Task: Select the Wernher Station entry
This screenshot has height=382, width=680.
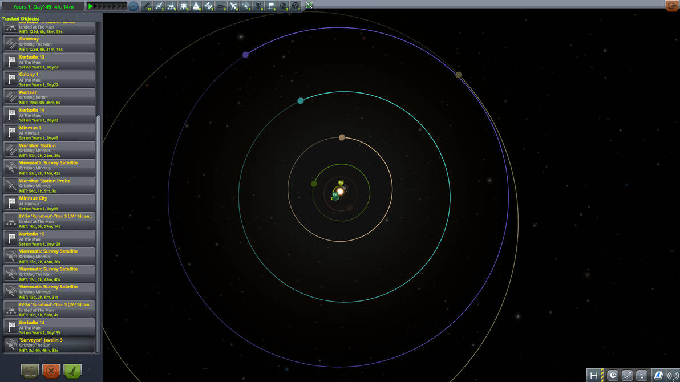Action: [x=49, y=150]
